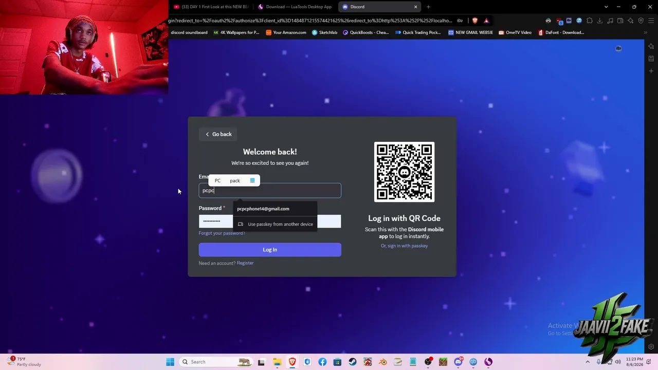Open qBittorrent from the taskbar
658x370 pixels.
pyautogui.click(x=473, y=362)
